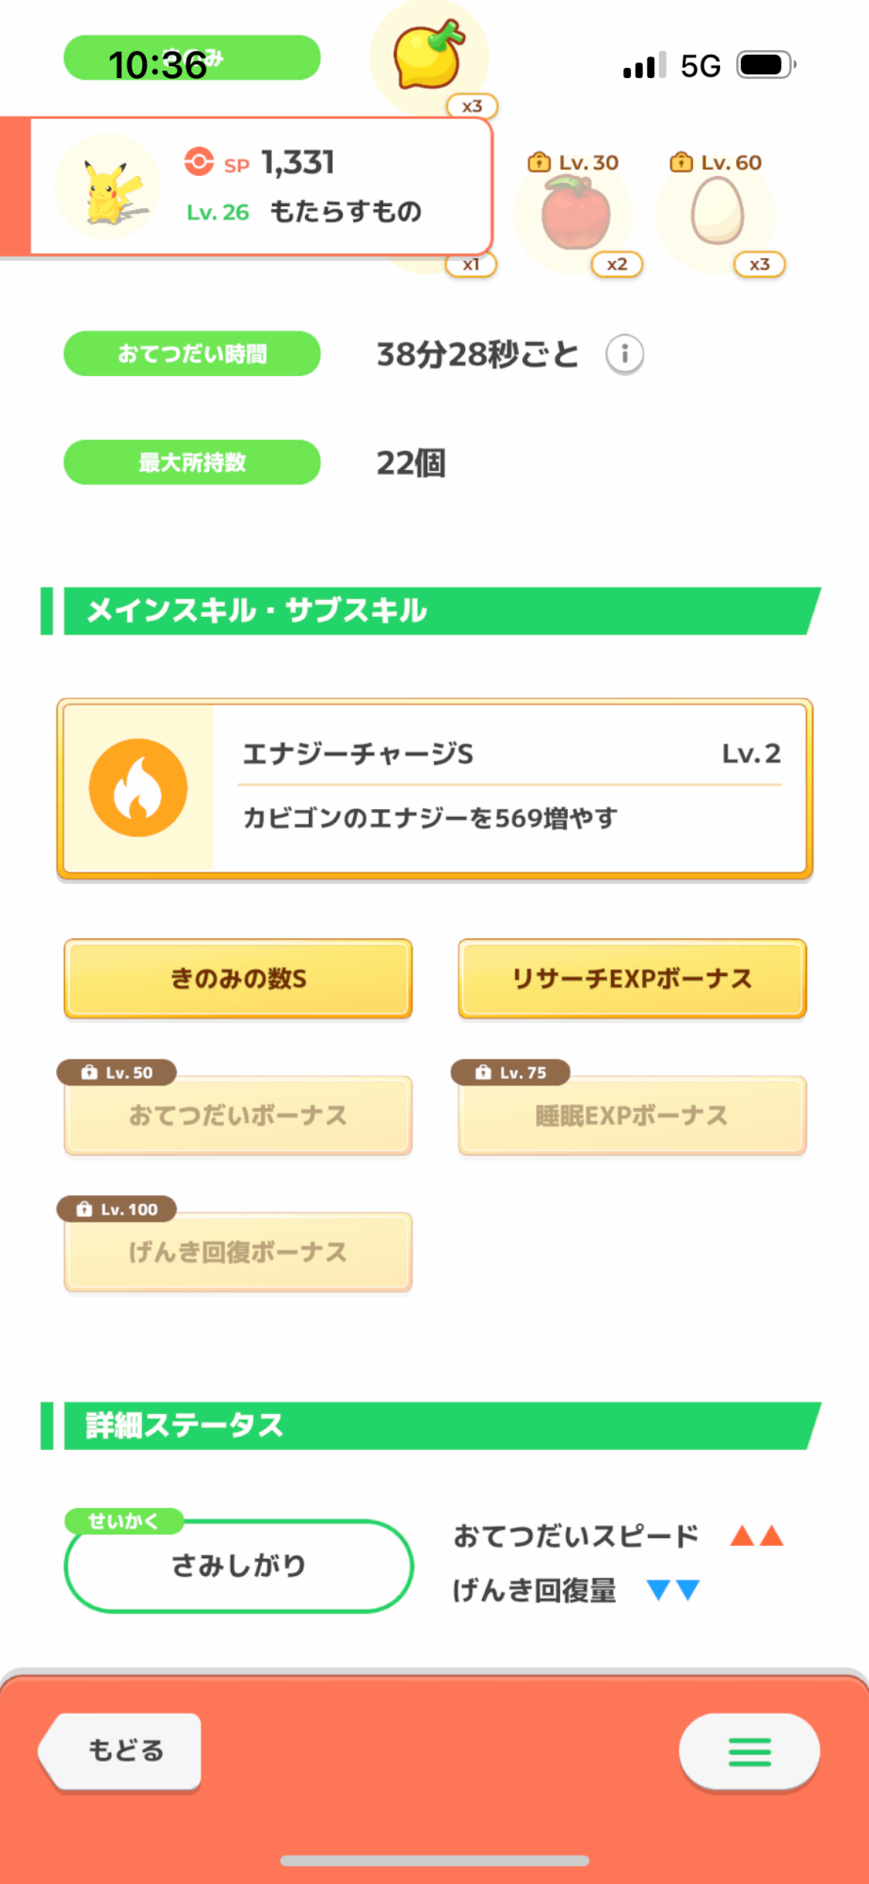Open the エナジーチャージS main skill card
This screenshot has height=1884, width=869.
[508, 788]
